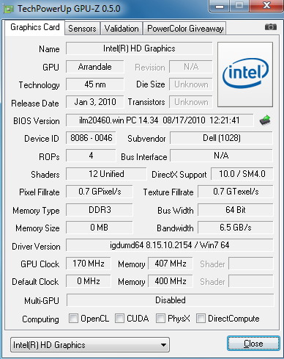The width and height of the screenshot is (284, 359).
Task: Click the 400 MHz default memory field
Action: [171, 281]
